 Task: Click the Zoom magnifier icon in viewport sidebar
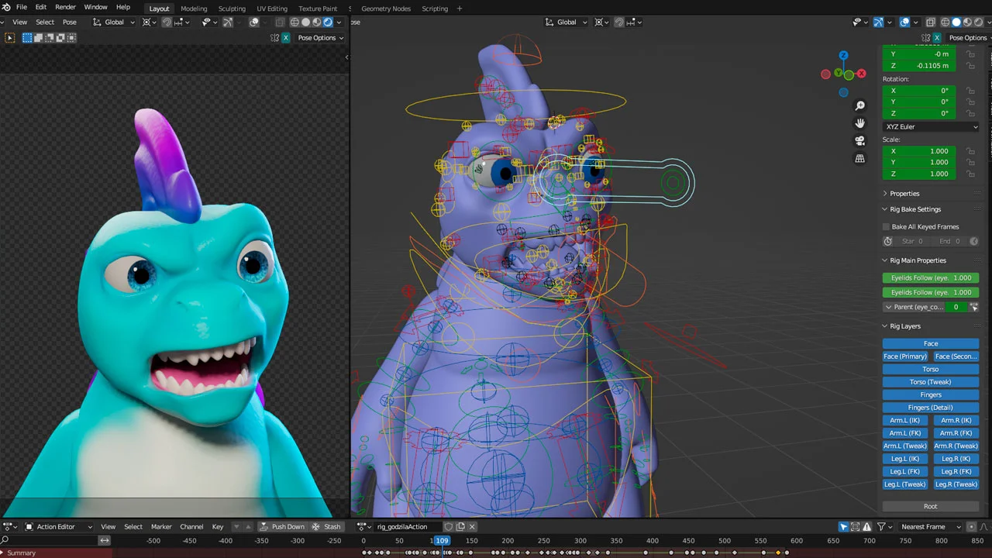[859, 105]
